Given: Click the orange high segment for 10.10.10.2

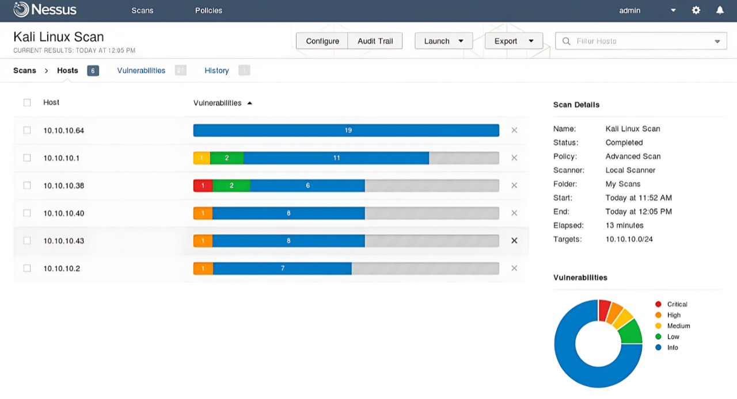Looking at the screenshot, I should (x=203, y=268).
